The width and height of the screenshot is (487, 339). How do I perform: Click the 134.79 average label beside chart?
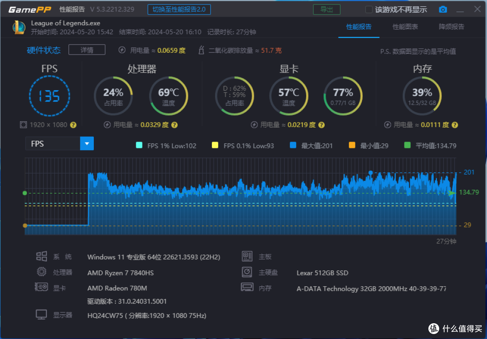click(469, 192)
